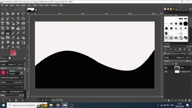
Task: Hide the Background layer via eye icon
Action: point(166,72)
